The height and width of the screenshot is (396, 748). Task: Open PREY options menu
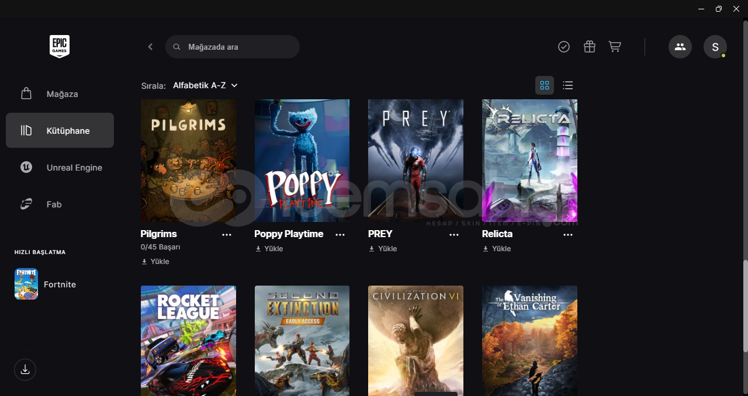pos(454,235)
